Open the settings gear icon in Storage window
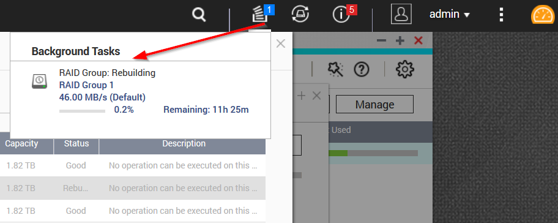558x223 pixels. pyautogui.click(x=405, y=69)
